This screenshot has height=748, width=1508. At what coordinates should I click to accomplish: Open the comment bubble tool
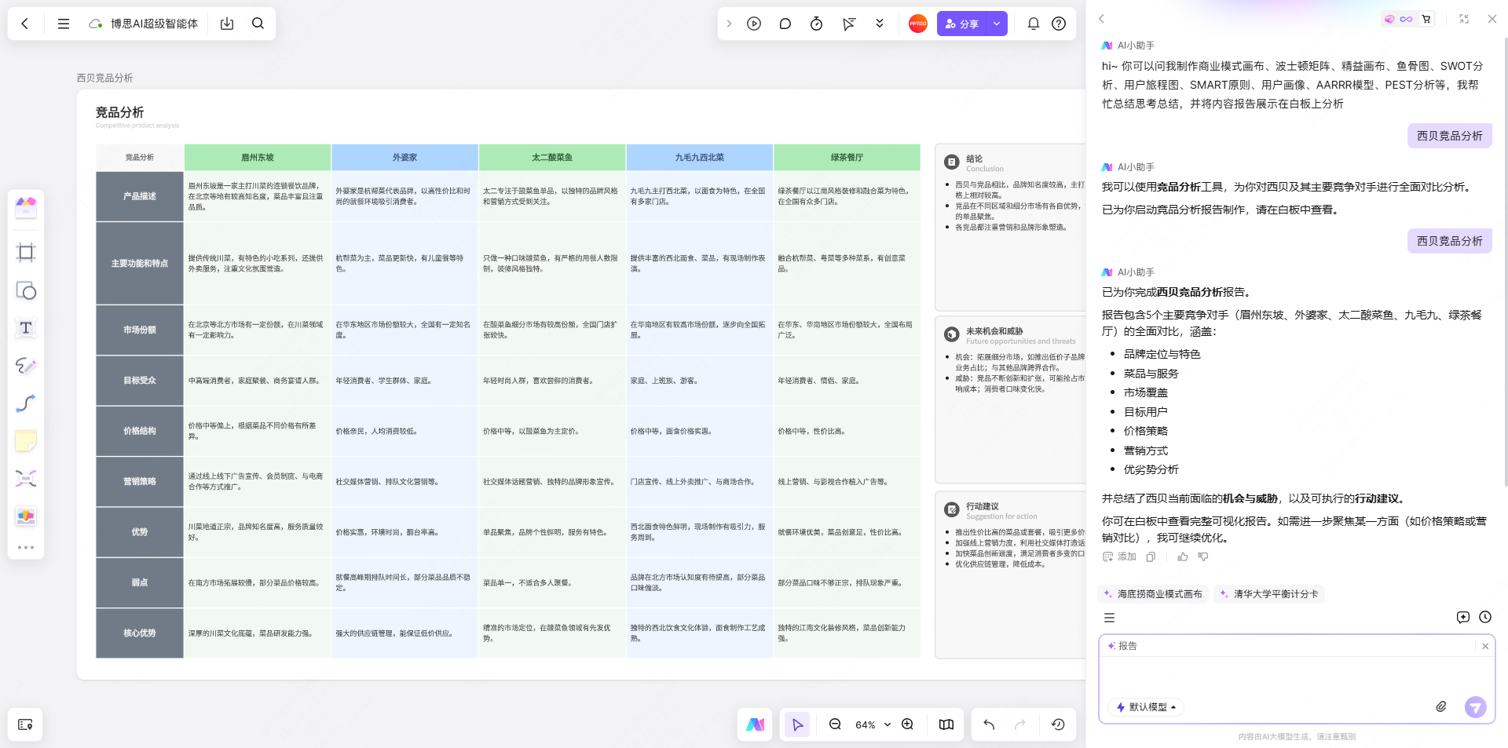785,24
